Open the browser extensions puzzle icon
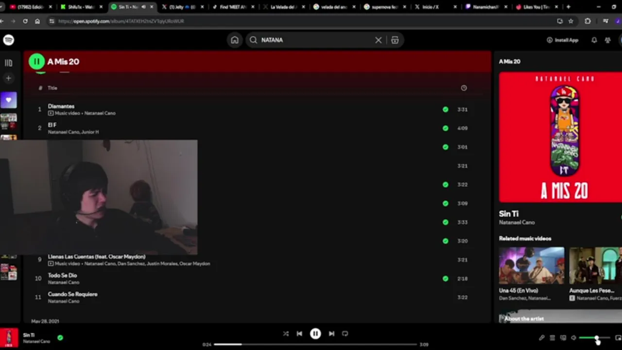 587,21
